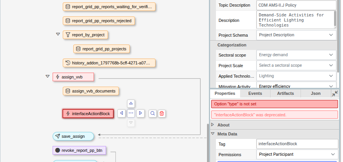The height and width of the screenshot is (162, 343).
Task: Open the three-dots more options button
Action: coord(131,113)
